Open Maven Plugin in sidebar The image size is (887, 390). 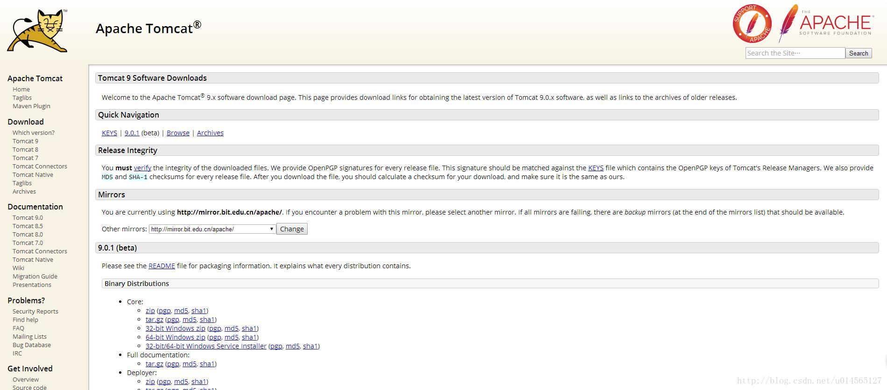(x=31, y=106)
